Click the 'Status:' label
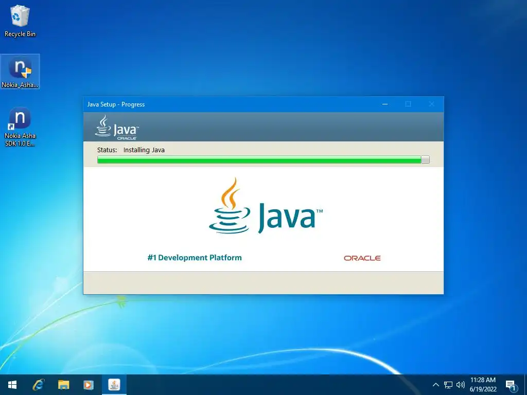527x395 pixels. [x=107, y=150]
